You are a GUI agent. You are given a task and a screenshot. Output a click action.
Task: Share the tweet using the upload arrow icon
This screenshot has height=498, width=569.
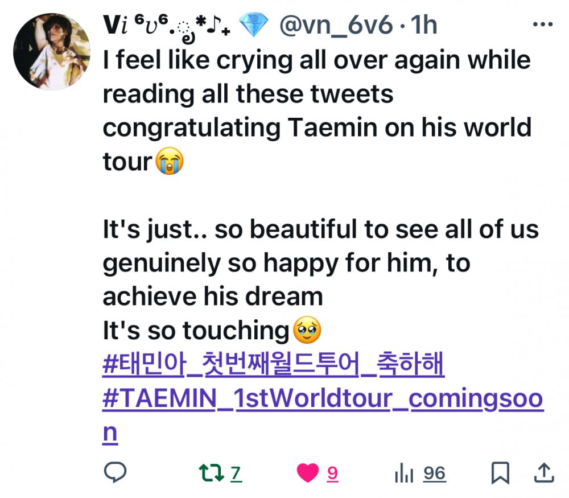pyautogui.click(x=544, y=472)
